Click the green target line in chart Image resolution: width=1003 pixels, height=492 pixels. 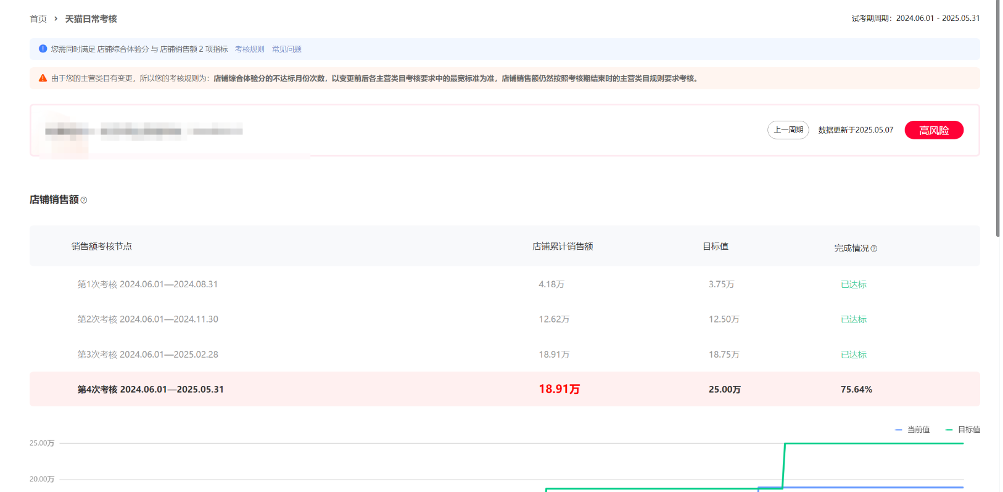pyautogui.click(x=873, y=443)
